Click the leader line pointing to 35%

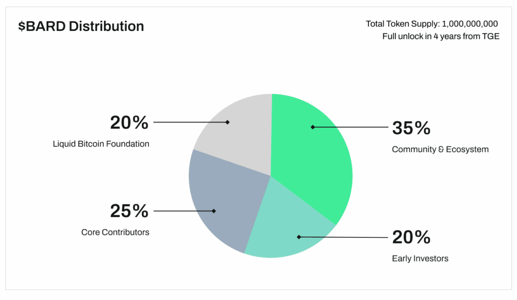[x=353, y=127]
